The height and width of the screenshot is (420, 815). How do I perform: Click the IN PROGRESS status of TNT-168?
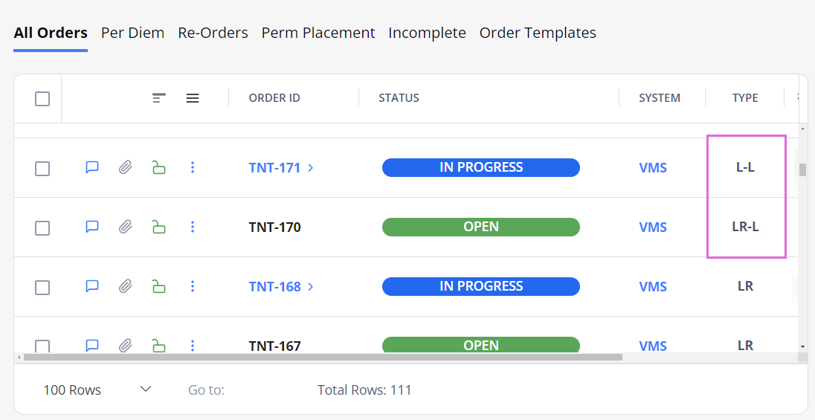point(481,286)
